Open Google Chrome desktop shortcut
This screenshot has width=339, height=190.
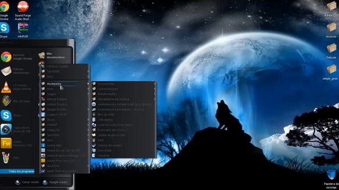tap(4, 11)
